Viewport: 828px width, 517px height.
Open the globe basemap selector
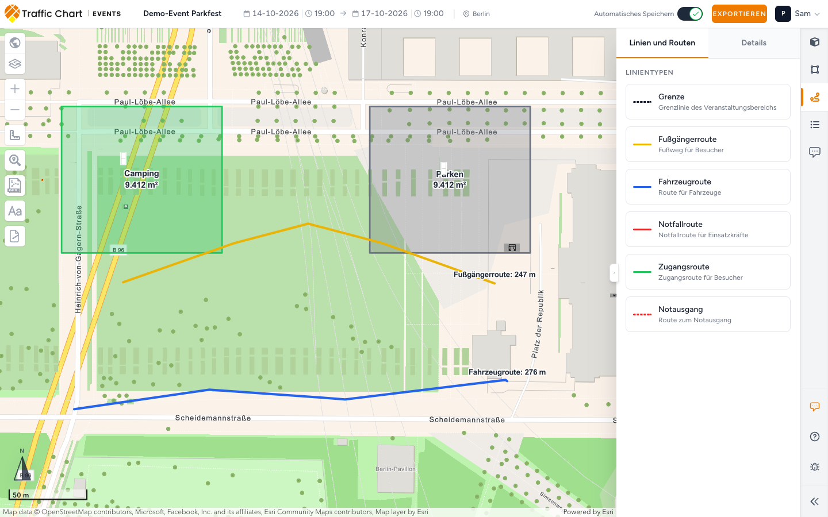pos(15,43)
